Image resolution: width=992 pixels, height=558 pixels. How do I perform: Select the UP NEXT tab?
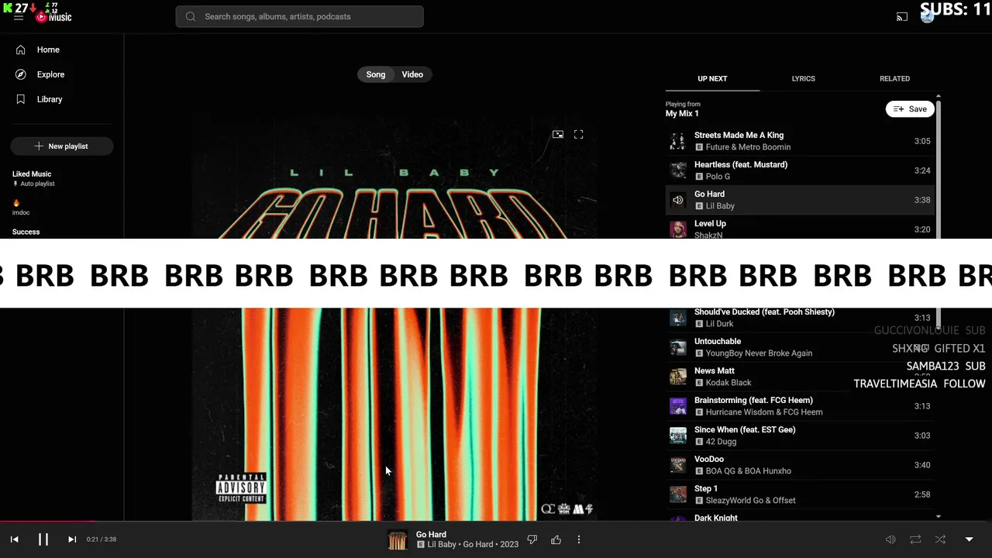[712, 78]
